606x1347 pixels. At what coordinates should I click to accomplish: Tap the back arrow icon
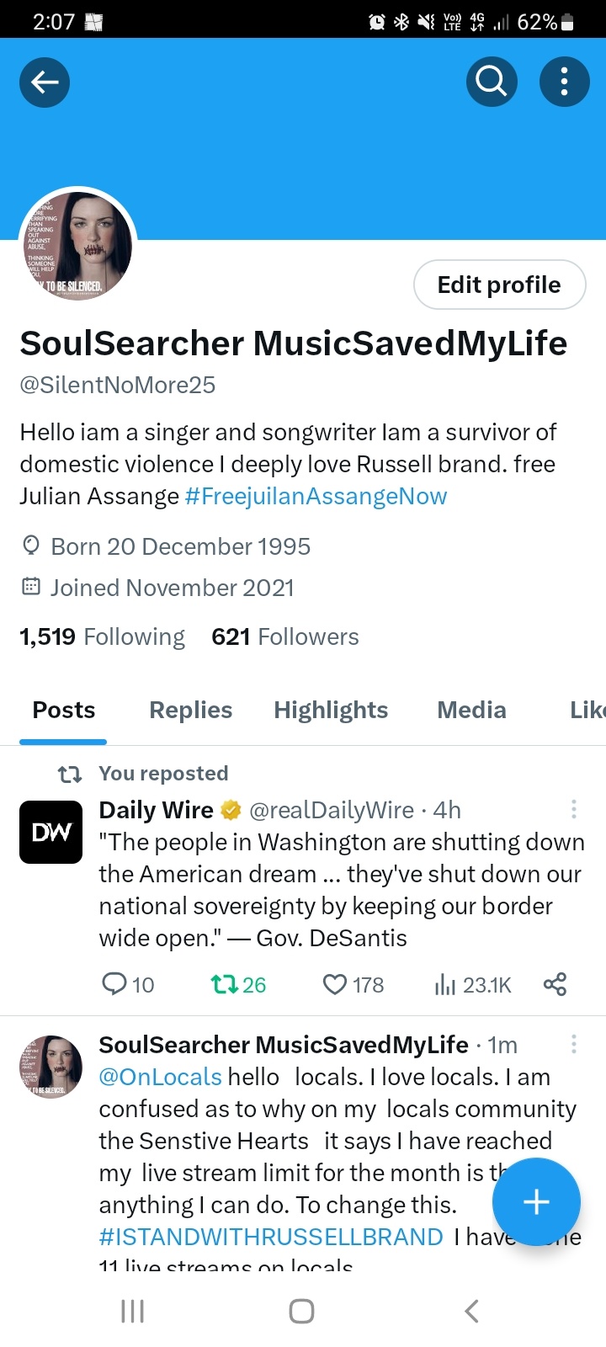[x=45, y=82]
